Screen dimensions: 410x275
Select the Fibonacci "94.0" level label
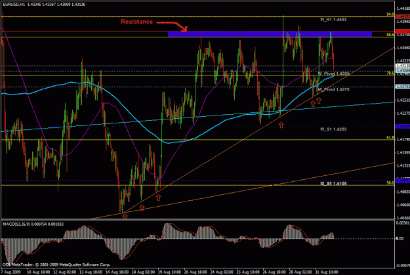[x=390, y=14]
